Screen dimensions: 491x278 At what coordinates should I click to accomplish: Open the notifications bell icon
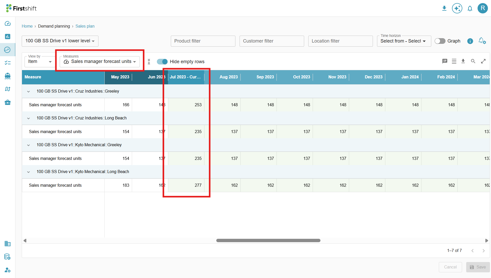(x=470, y=9)
